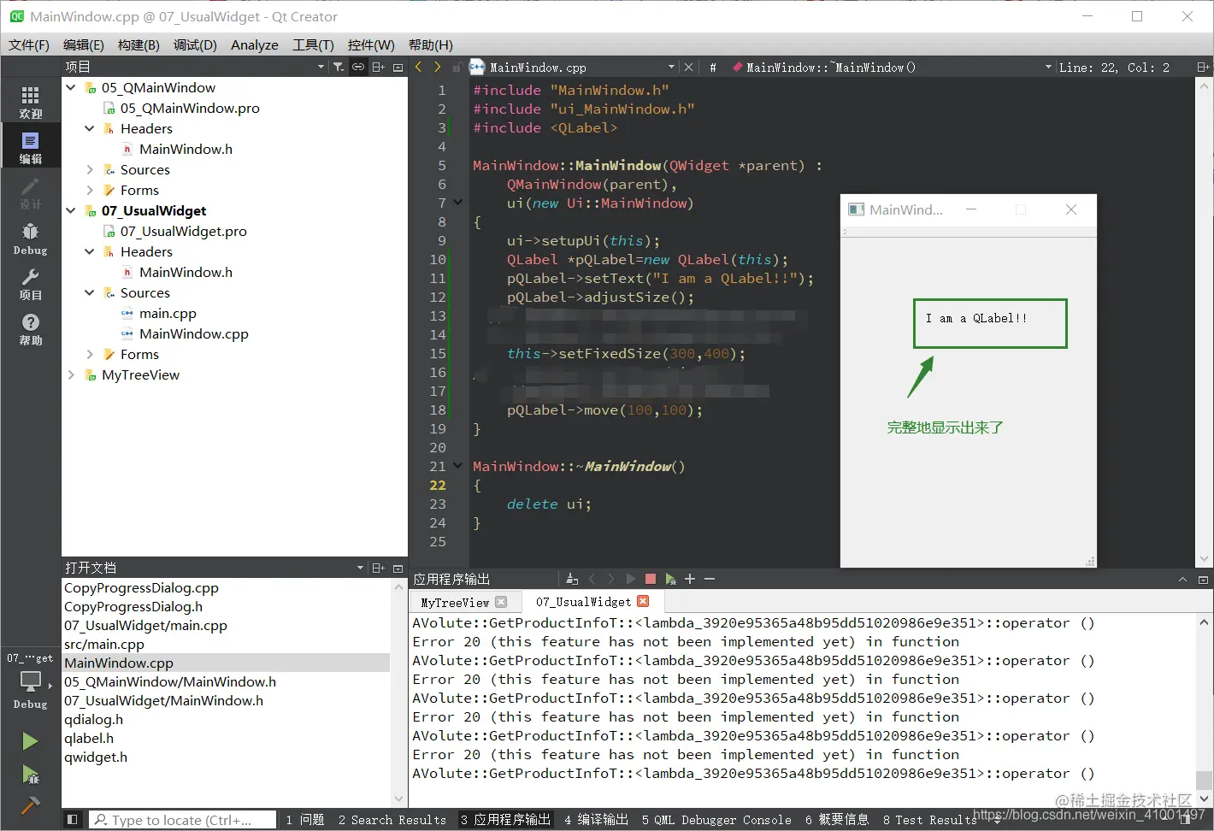Viewport: 1214px width, 831px height.
Task: Select CopyProgressDialog.h in open documents
Action: point(133,606)
